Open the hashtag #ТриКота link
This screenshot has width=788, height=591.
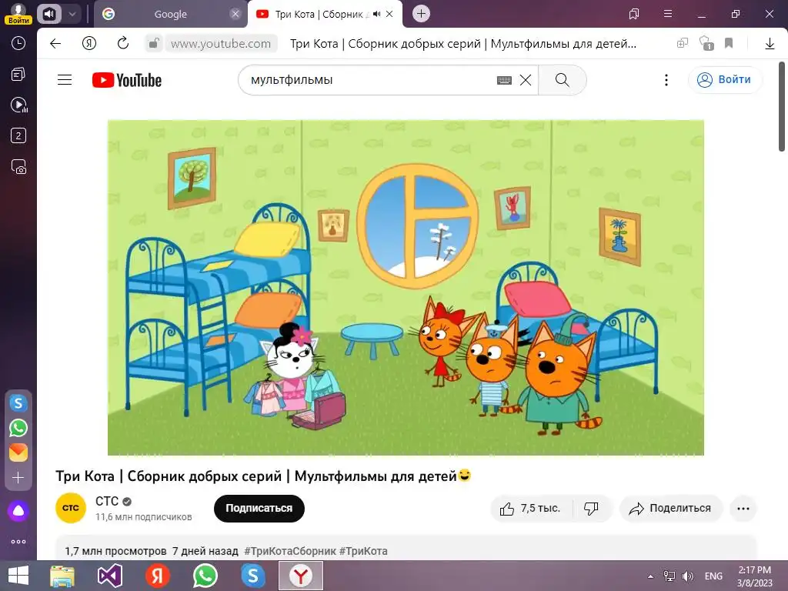pyautogui.click(x=363, y=551)
